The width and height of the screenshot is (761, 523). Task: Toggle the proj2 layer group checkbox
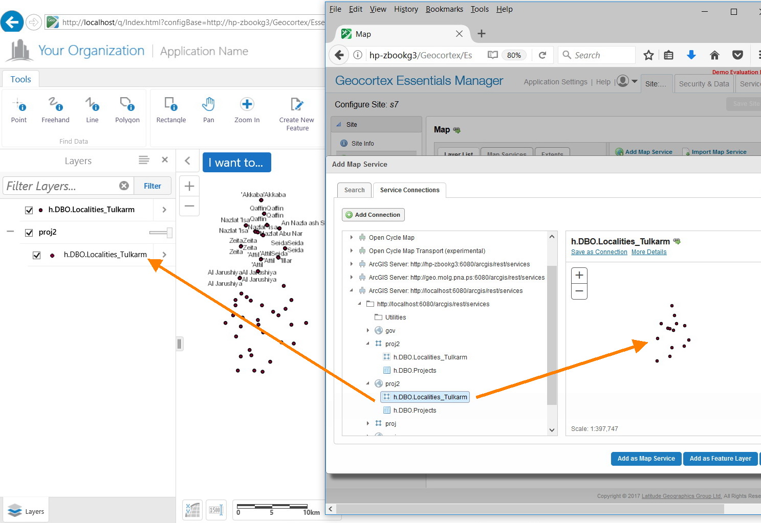(29, 233)
